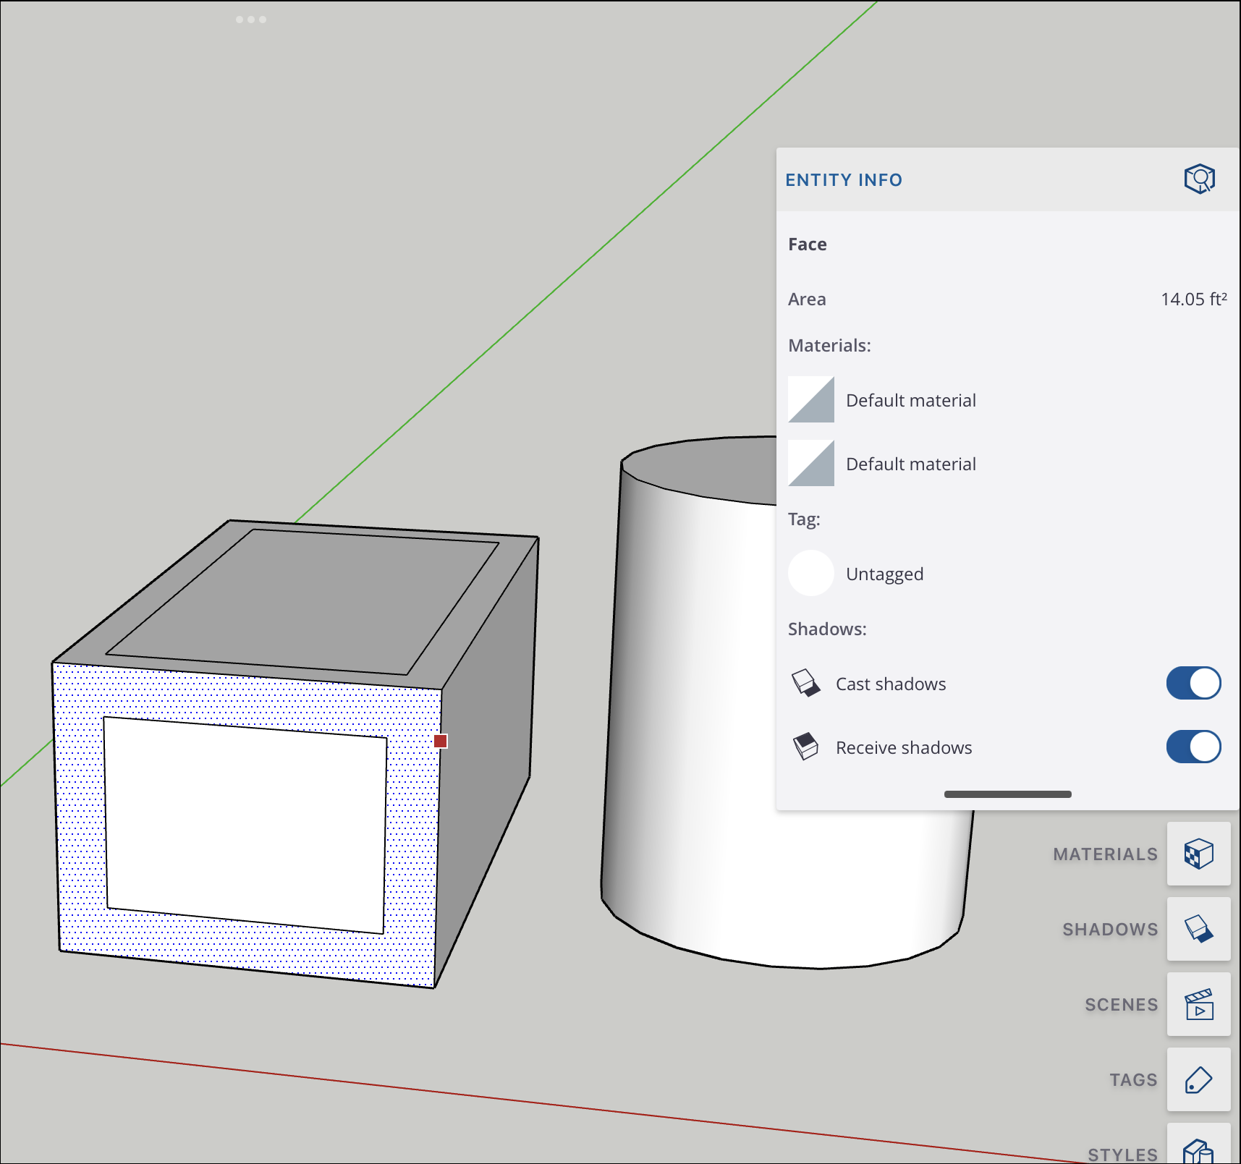The height and width of the screenshot is (1164, 1241).
Task: Click the Receive shadows icon in panel
Action: tap(805, 747)
